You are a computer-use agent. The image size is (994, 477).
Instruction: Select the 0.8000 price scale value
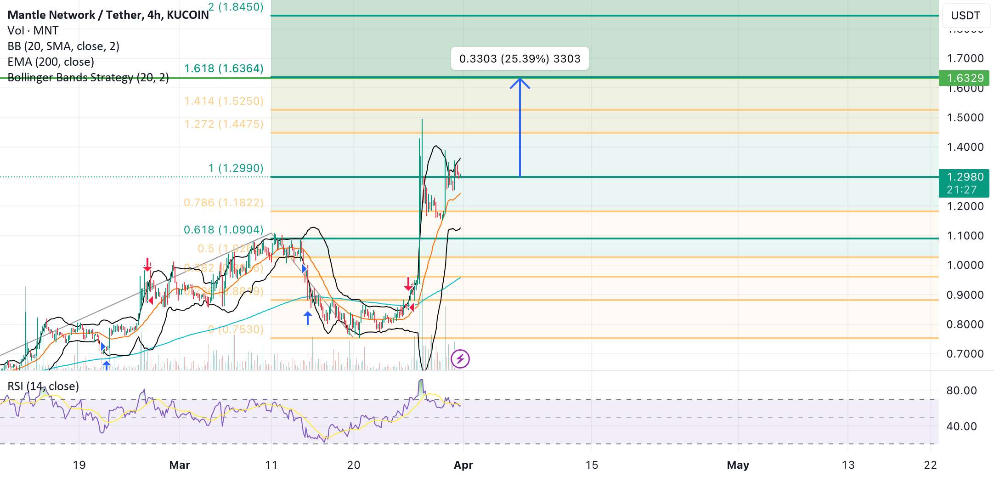point(966,324)
